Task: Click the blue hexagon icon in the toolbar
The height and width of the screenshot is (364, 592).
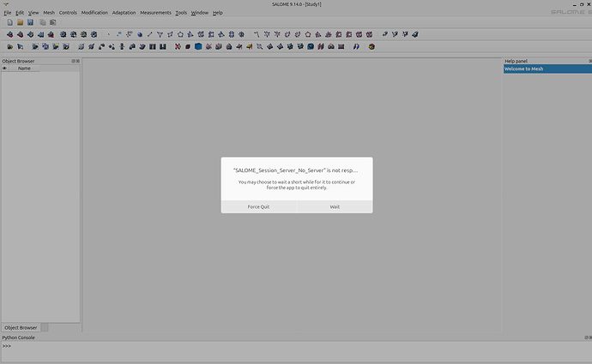Action: coord(198,46)
